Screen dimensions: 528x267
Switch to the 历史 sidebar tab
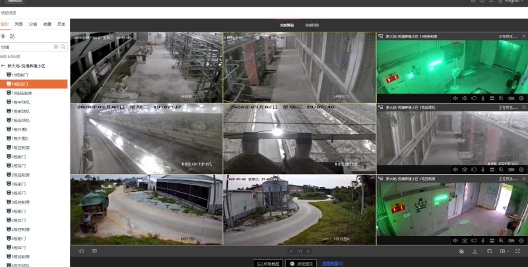point(61,24)
